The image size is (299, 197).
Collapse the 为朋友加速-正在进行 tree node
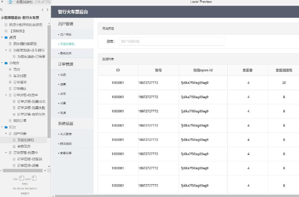coord(6,50)
